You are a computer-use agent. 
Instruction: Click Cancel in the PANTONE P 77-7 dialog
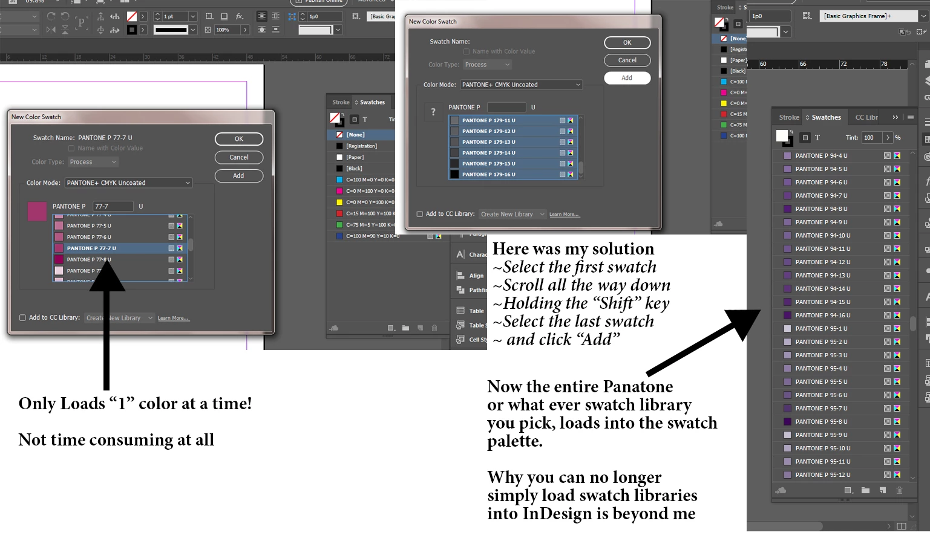[239, 157]
